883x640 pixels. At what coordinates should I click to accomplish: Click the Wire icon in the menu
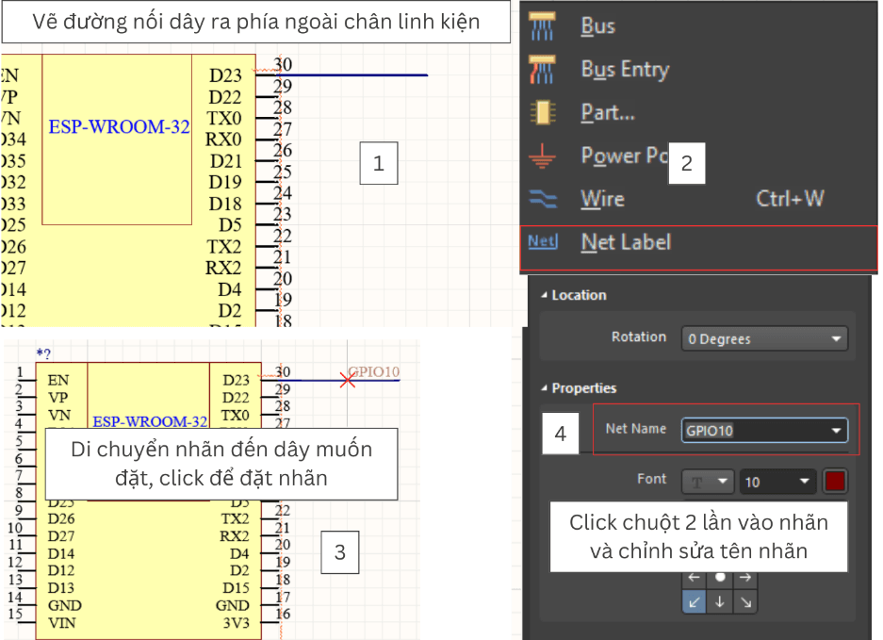pyautogui.click(x=543, y=199)
